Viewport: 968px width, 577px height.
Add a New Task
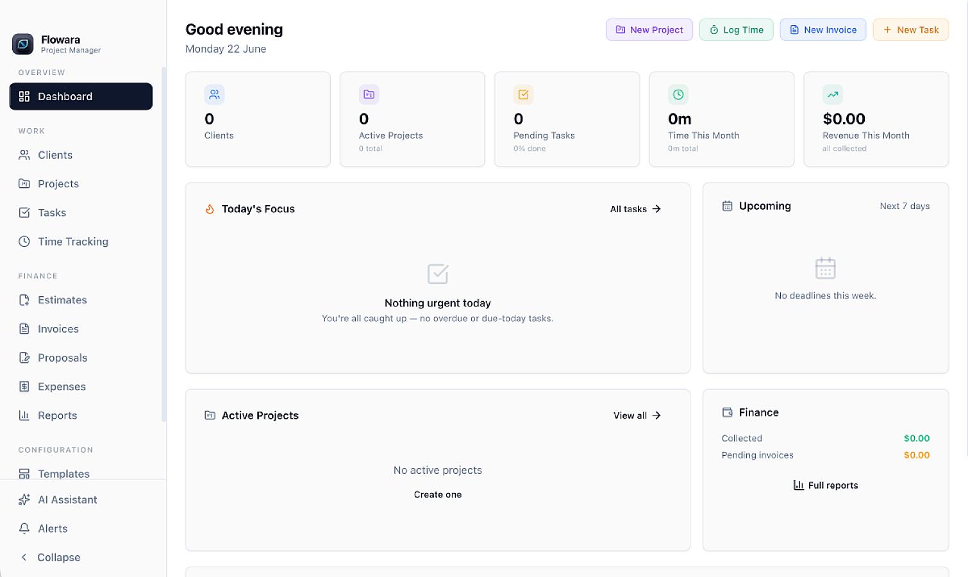pyautogui.click(x=911, y=29)
